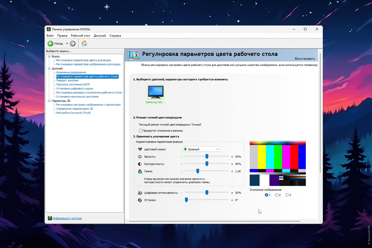Open Регулировка размера и положения рабочего стола

tap(89, 92)
